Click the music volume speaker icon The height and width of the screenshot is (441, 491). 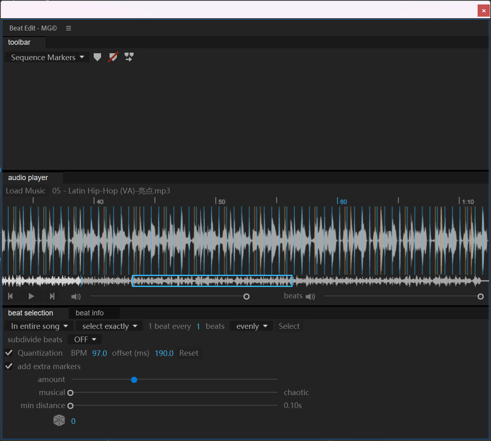[76, 297]
